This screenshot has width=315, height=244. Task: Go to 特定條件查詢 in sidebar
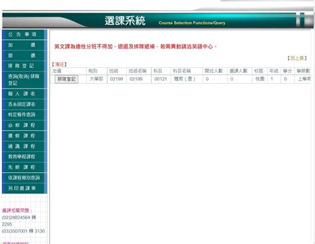point(25,114)
